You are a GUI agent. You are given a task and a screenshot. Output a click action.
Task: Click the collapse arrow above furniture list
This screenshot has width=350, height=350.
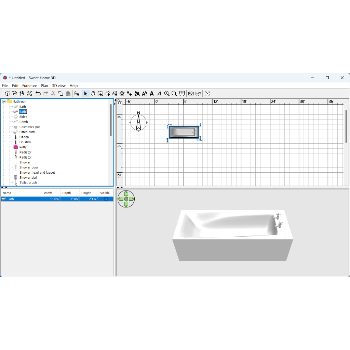pos(2,187)
